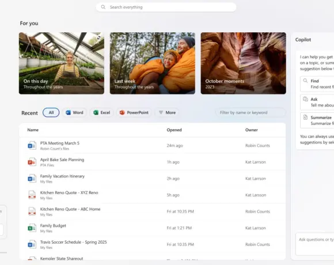This screenshot has height=265, width=334.
Task: Open Kitchen Reno Quote - XYZ Reno file
Action: (69, 192)
